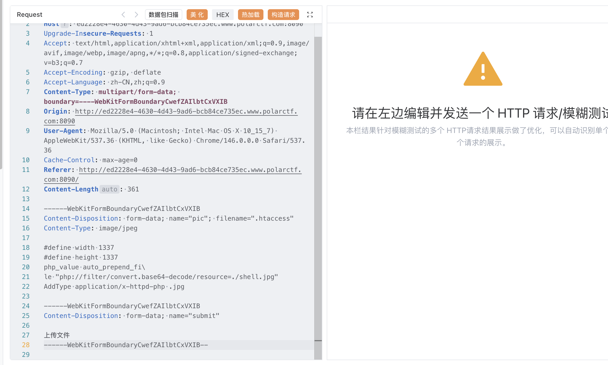The image size is (608, 365).
Task: Click the closing WebKitFormBoundary line 28
Action: (126, 345)
